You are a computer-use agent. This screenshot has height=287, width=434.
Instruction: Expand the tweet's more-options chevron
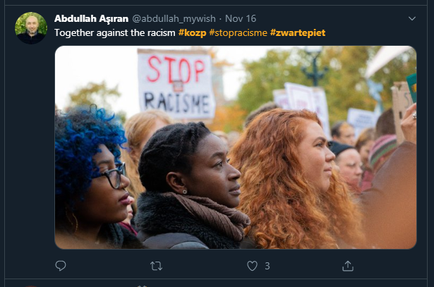point(412,18)
